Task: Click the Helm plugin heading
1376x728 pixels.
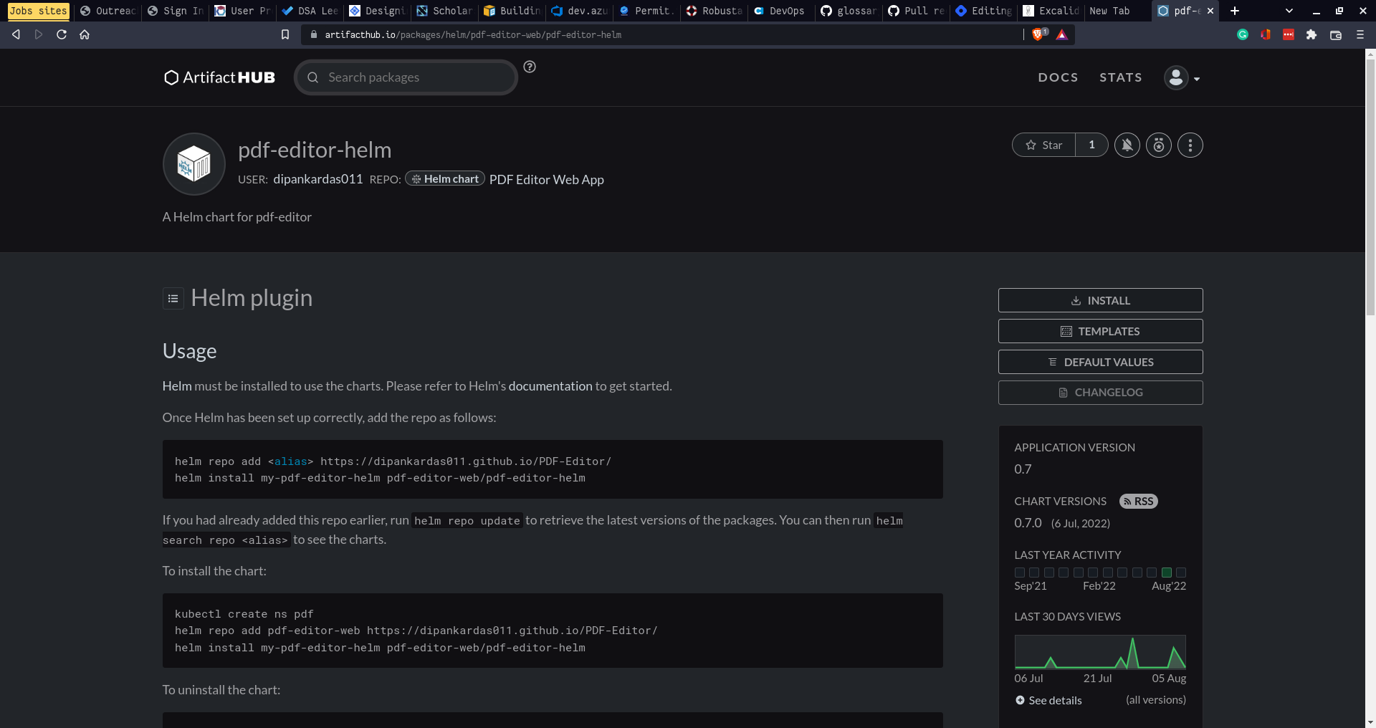Action: 252,298
